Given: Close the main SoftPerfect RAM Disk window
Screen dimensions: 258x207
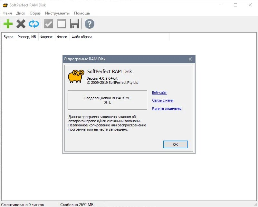Looking at the screenshot, I should (x=250, y=5).
